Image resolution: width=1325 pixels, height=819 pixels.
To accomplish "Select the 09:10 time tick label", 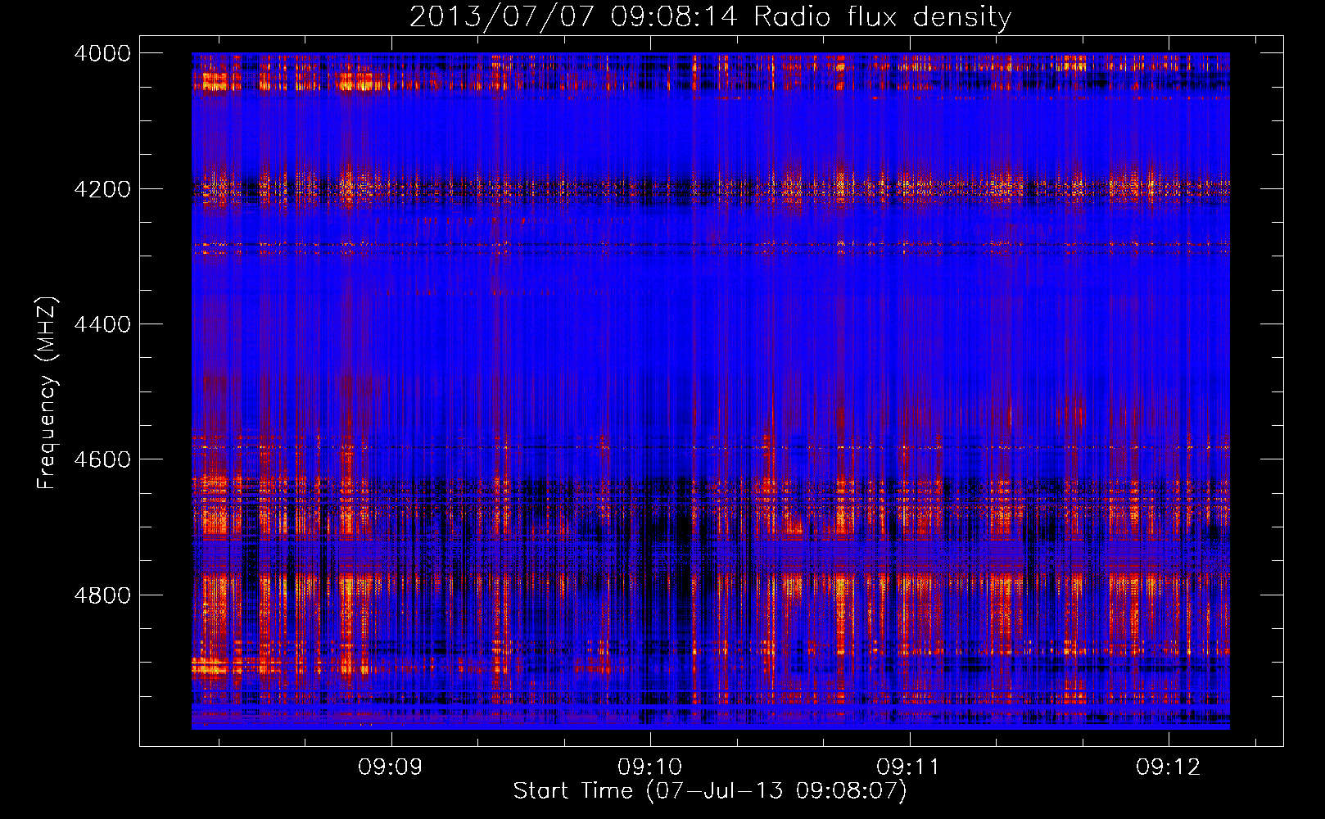I will (x=649, y=767).
